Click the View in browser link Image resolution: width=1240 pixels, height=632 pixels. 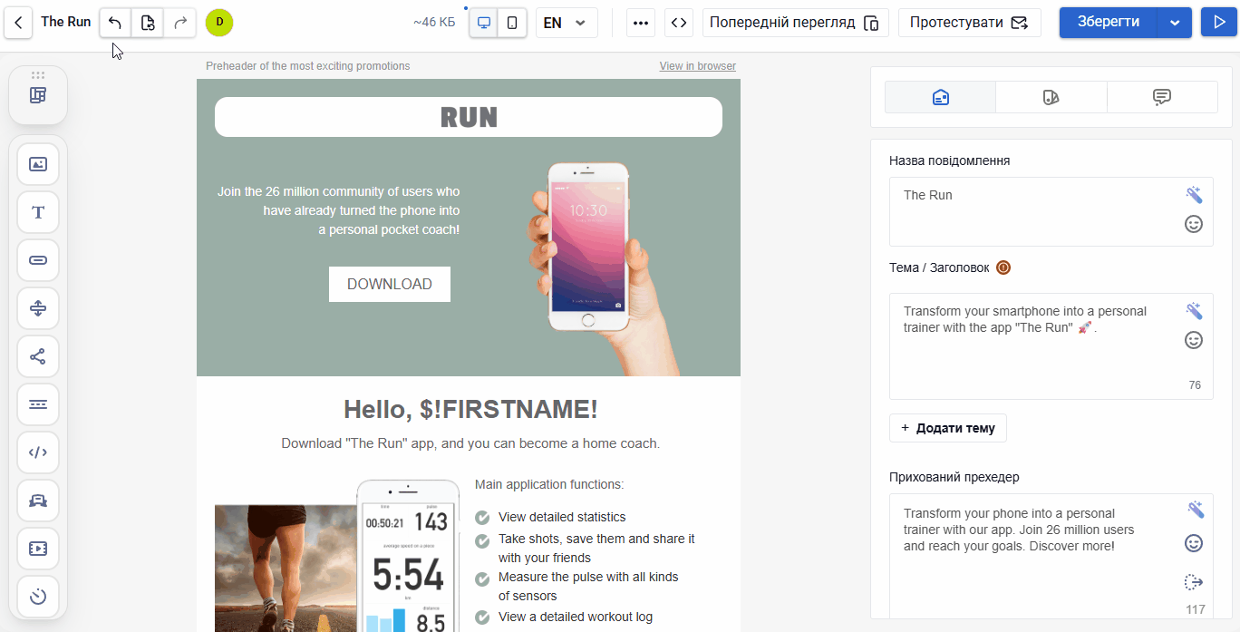pyautogui.click(x=697, y=66)
